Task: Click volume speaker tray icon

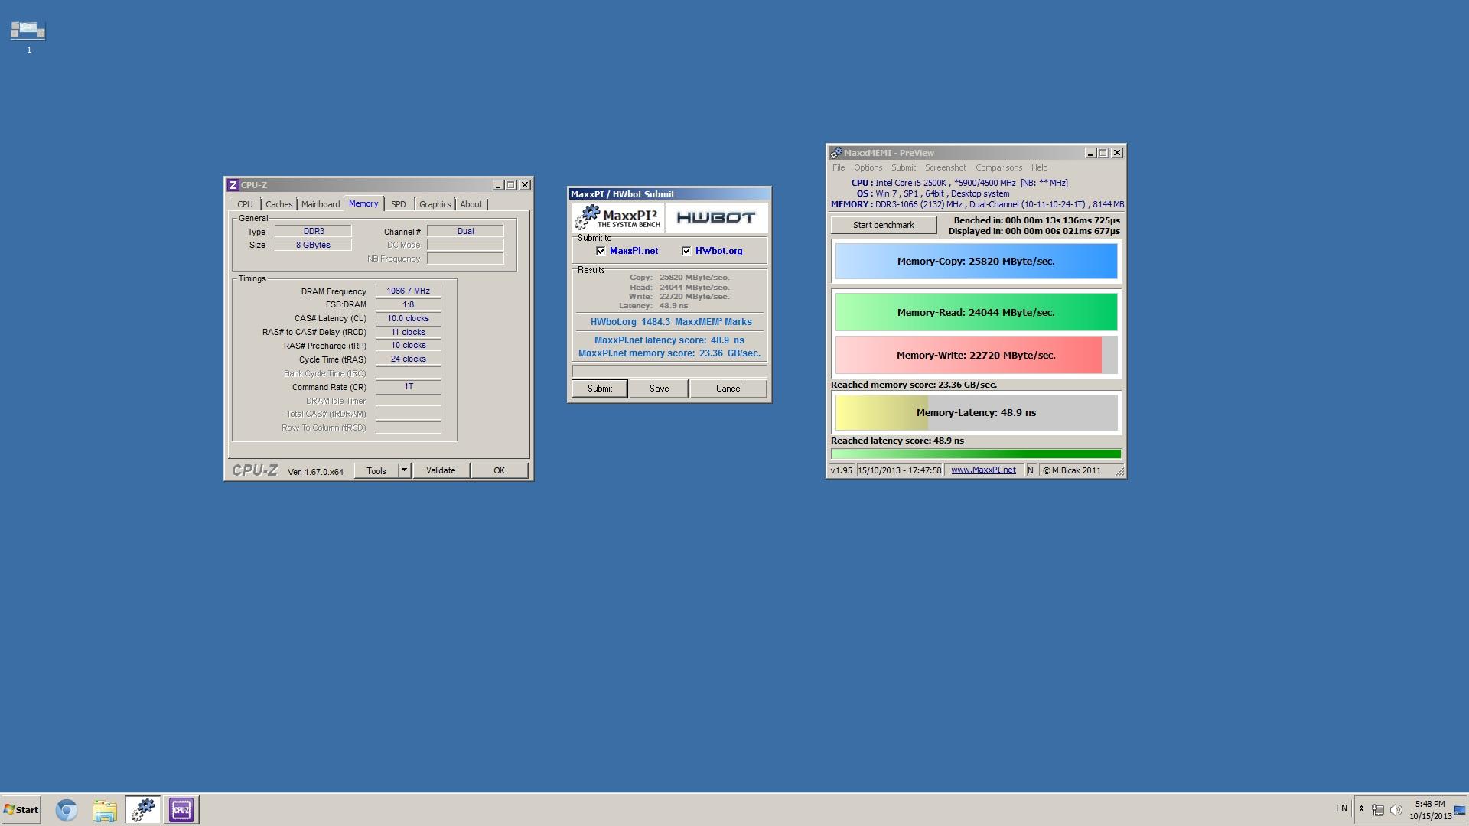Action: 1396,810
